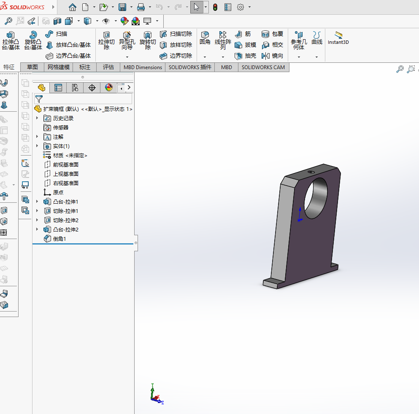
Task: Click the next-tabs arrow in manager panel
Action: [129, 88]
